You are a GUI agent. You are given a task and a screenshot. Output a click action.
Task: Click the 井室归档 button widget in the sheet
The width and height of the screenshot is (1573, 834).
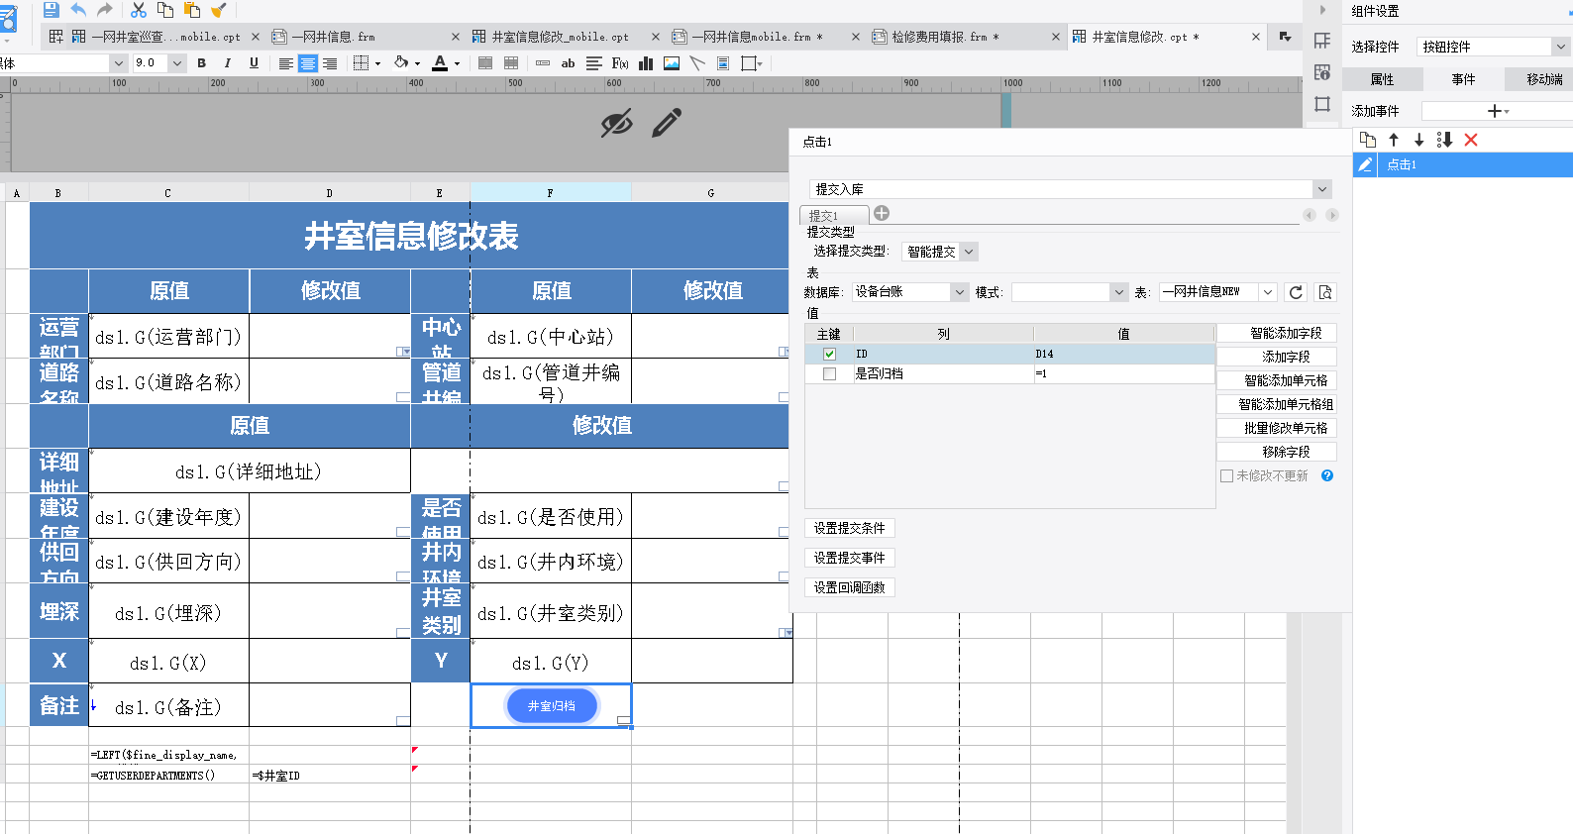pyautogui.click(x=552, y=706)
